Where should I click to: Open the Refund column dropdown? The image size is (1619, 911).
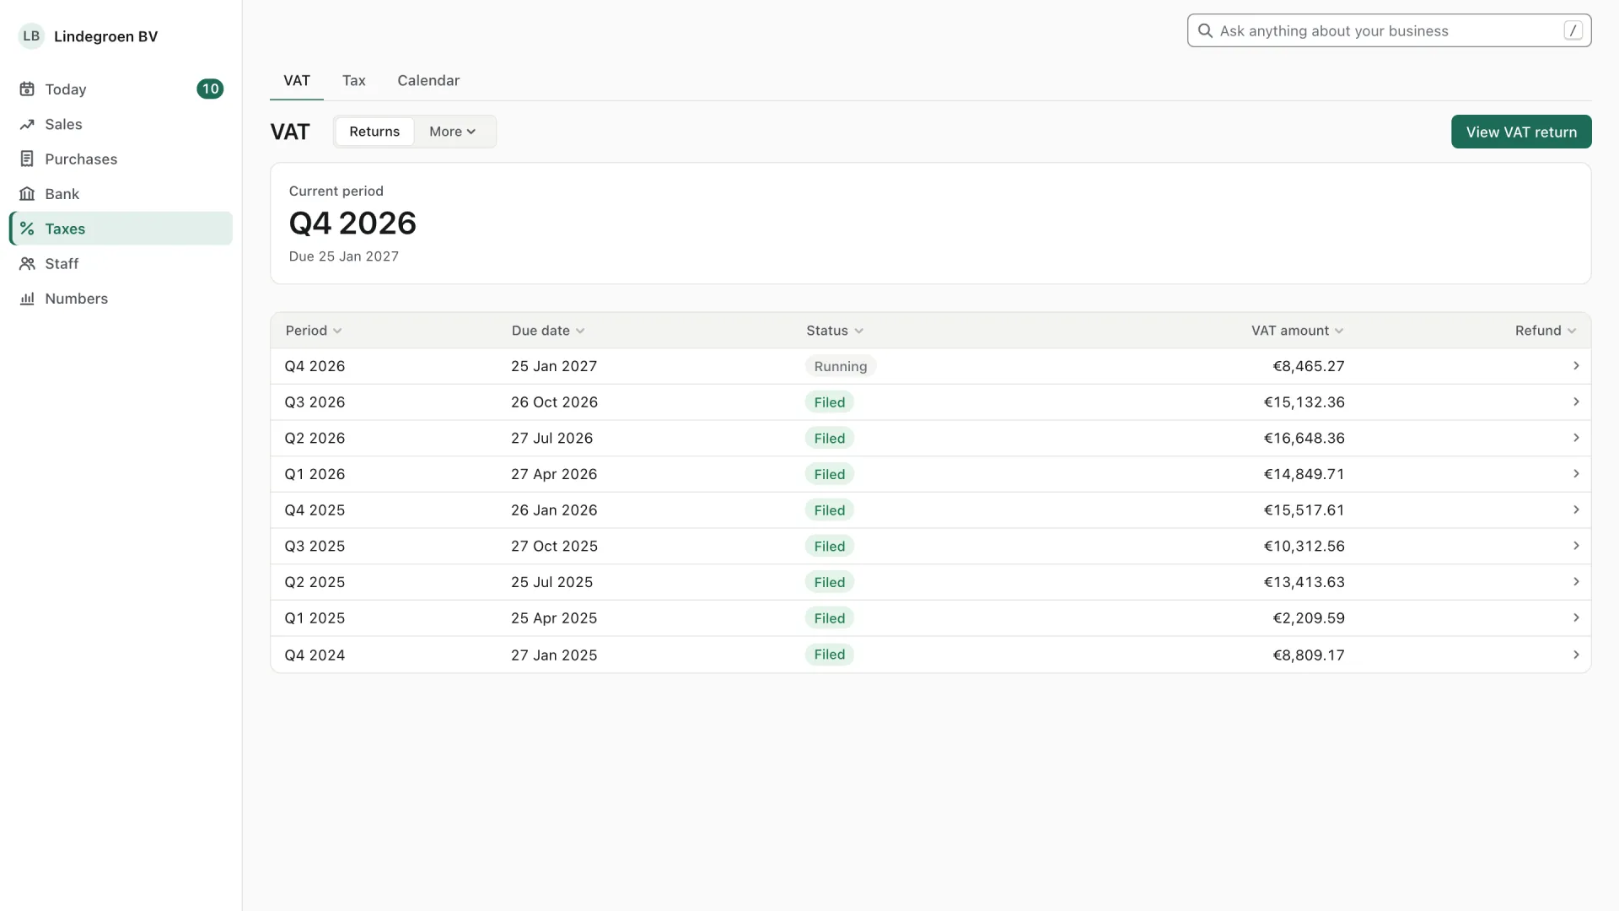pos(1546,331)
